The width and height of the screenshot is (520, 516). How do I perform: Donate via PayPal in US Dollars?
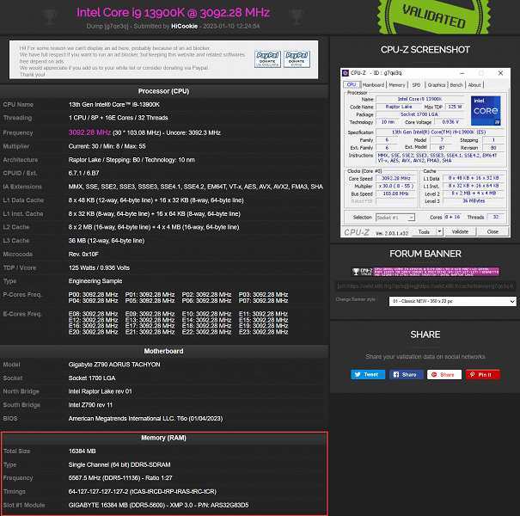pos(267,59)
